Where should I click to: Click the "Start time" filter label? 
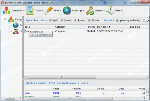pos(109,20)
